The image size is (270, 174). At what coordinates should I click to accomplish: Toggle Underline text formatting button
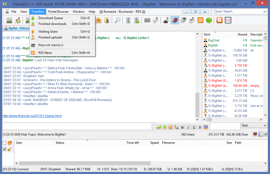[x=194, y=127]
